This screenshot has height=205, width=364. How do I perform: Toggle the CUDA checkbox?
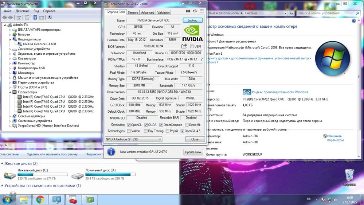point(146,125)
